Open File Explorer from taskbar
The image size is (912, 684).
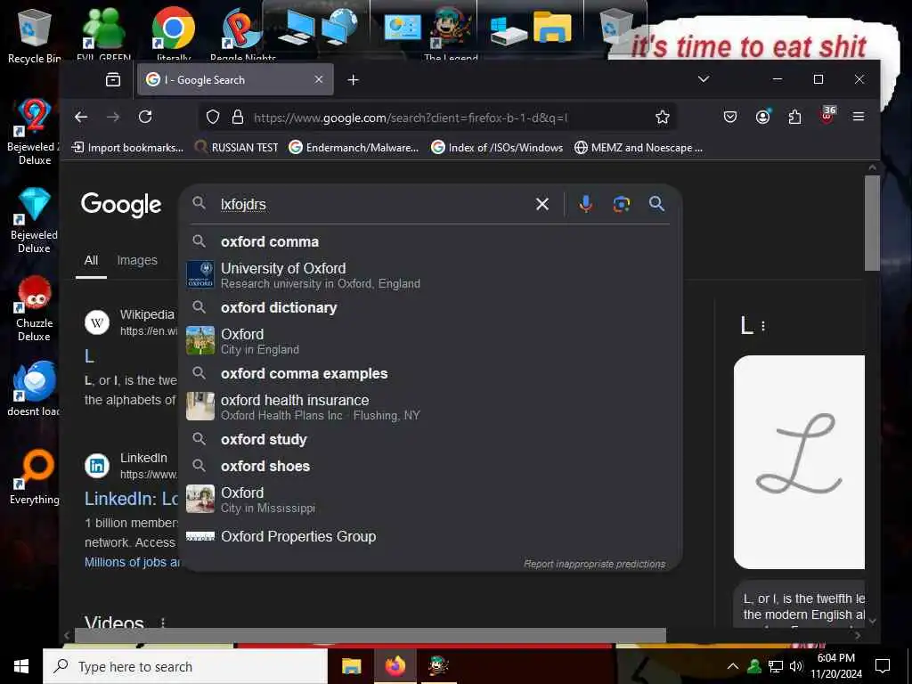[x=351, y=666]
